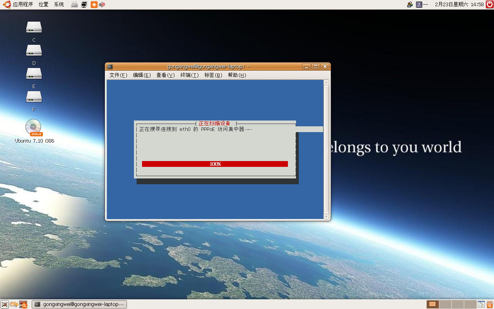Click the 正在搜寻连接到 eth0 的 PPPoE message
The height and width of the screenshot is (309, 494).
pyautogui.click(x=196, y=129)
